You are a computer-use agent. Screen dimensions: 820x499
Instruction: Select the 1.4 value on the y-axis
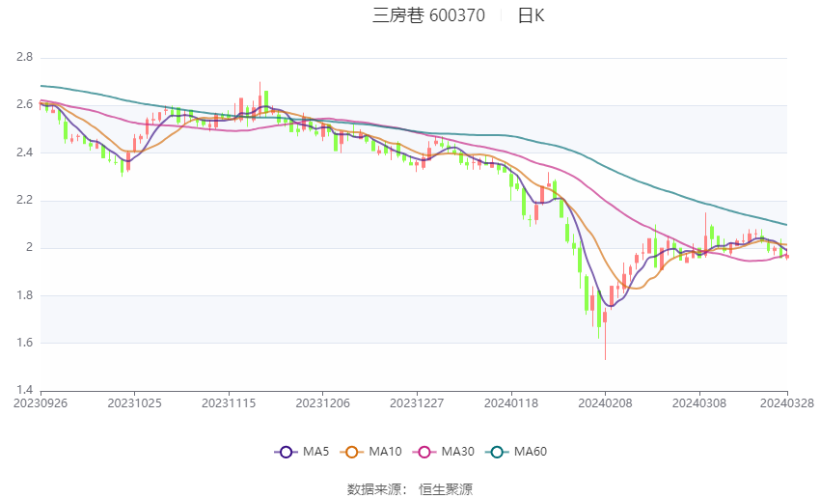pos(24,390)
